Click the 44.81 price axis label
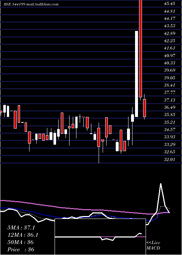This screenshot has width=182, height=255. pos(170,11)
